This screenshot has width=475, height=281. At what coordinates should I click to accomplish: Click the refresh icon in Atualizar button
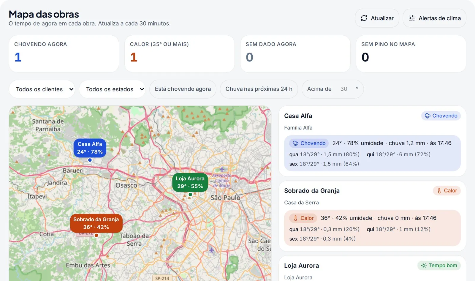[x=364, y=18]
